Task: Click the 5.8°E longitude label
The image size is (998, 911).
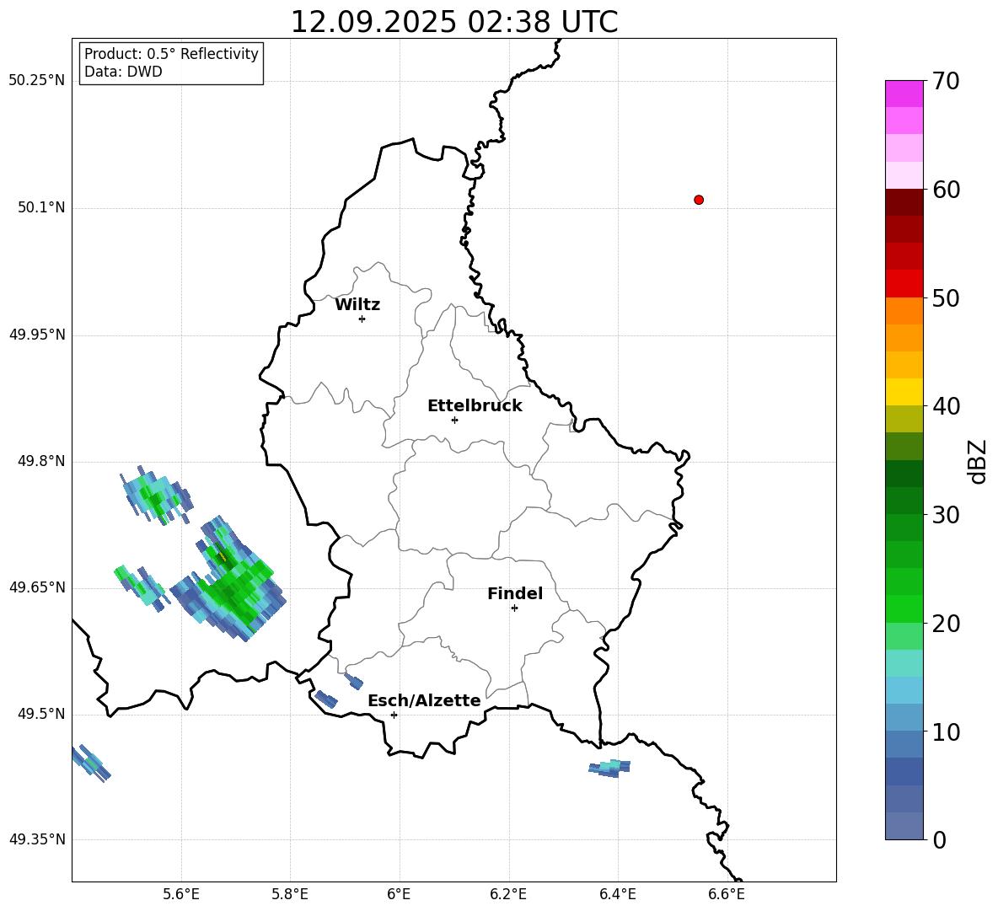Action: click(x=290, y=894)
